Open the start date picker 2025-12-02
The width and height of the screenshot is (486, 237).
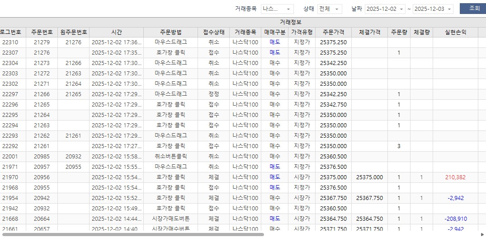click(x=385, y=9)
